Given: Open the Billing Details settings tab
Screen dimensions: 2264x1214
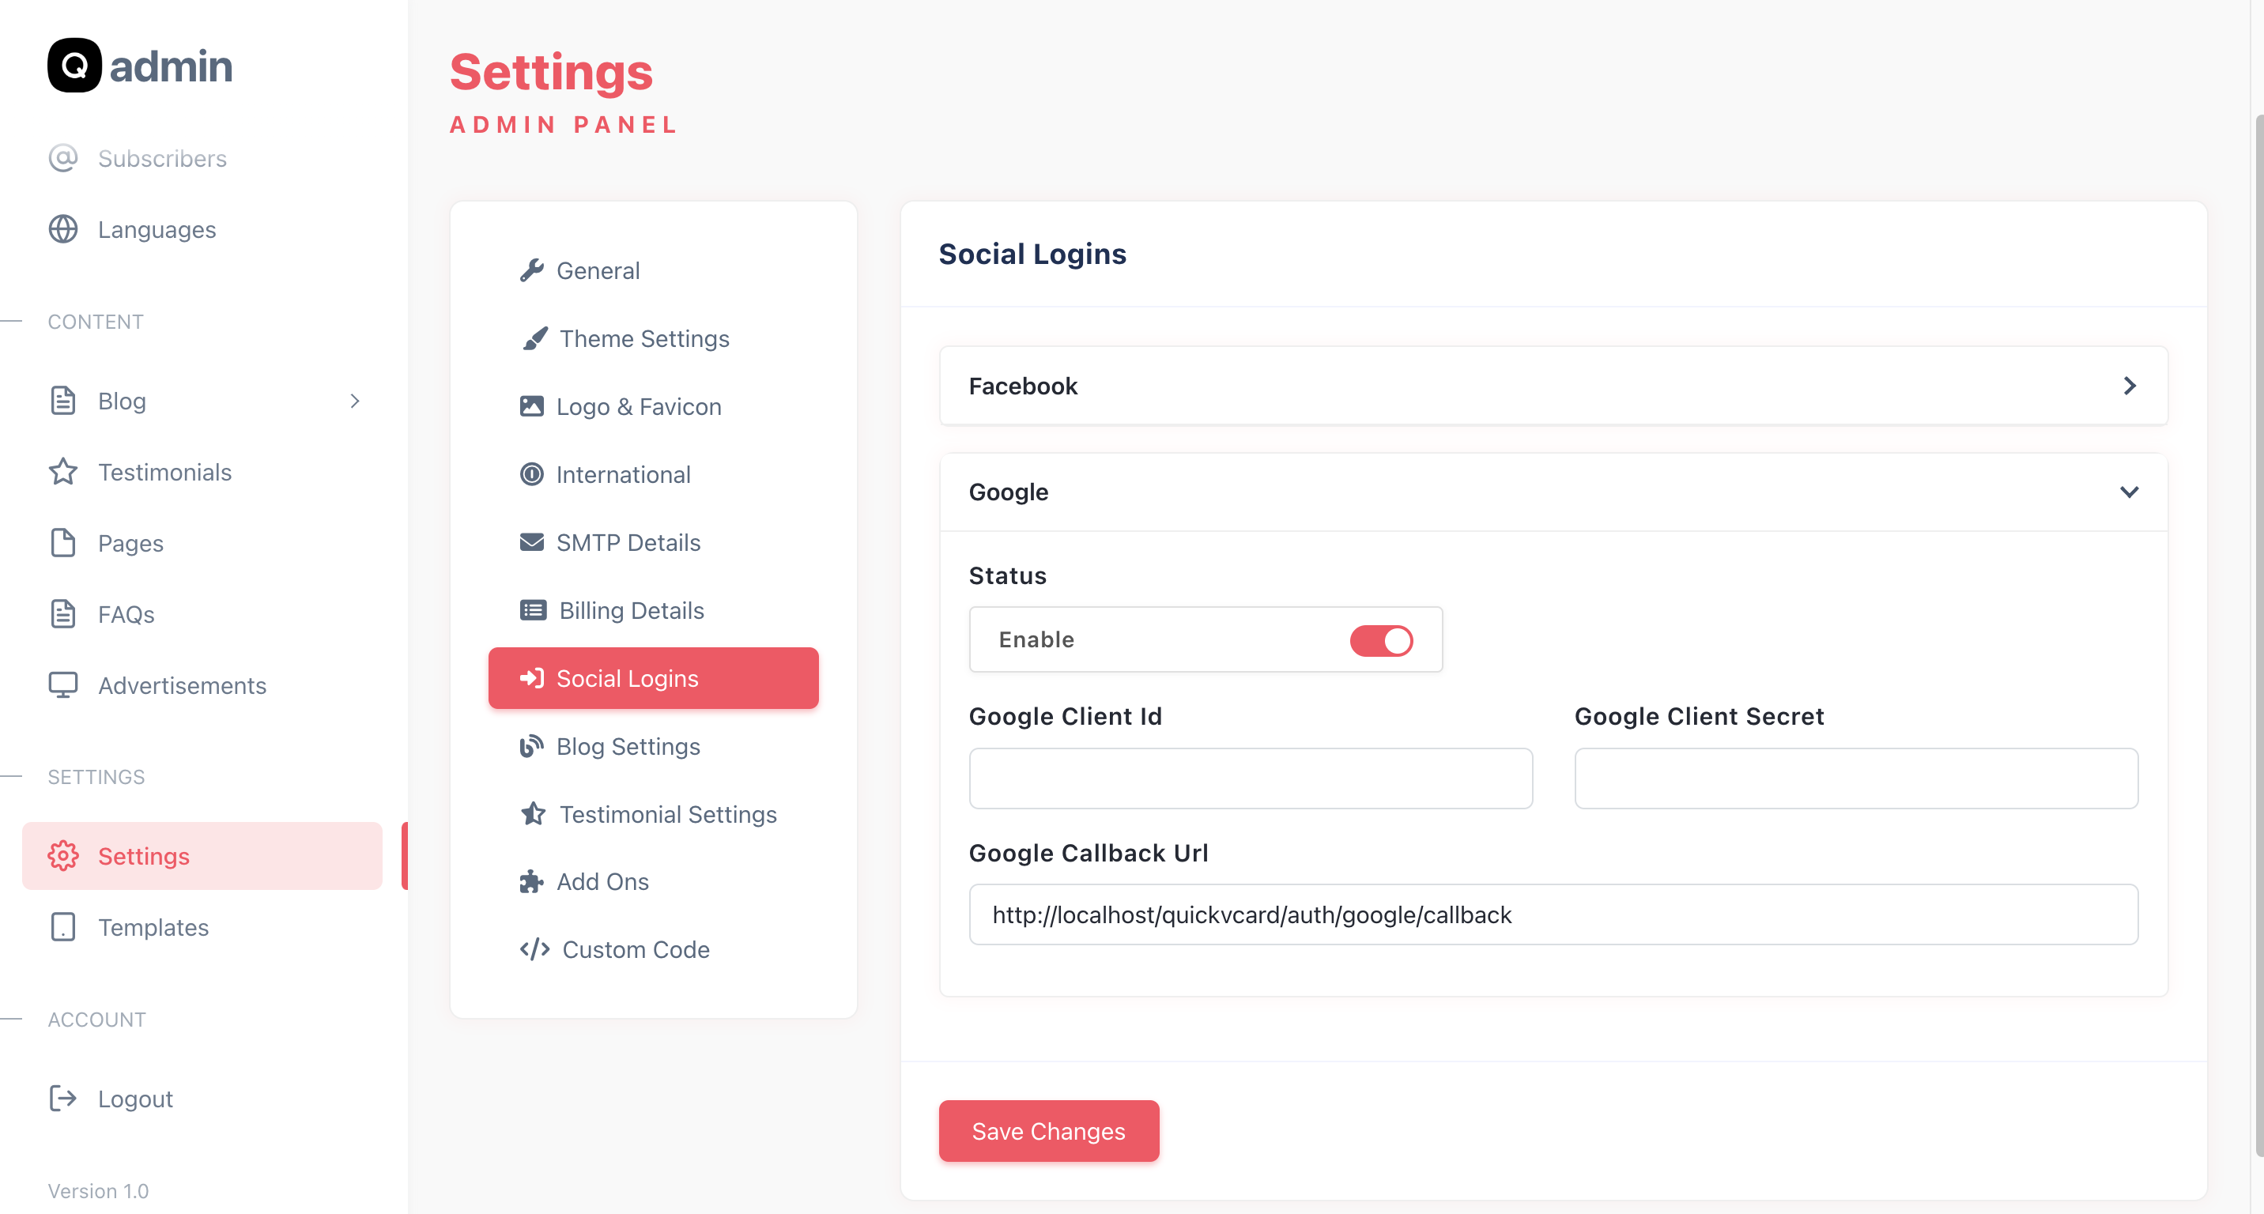Looking at the screenshot, I should [x=630, y=609].
